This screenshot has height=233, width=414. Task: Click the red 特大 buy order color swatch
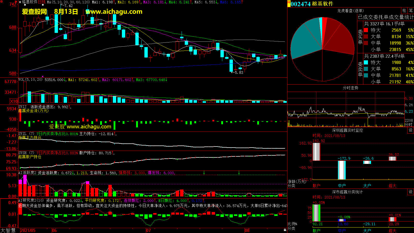[x=366, y=30]
